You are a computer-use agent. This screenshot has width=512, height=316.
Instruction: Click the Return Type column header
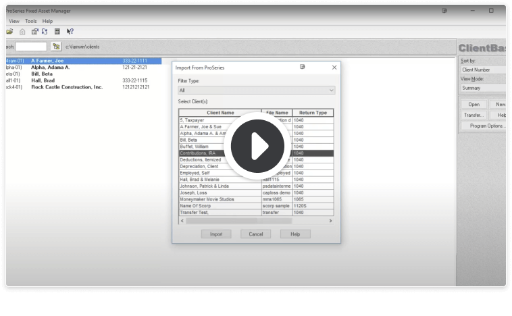click(313, 113)
